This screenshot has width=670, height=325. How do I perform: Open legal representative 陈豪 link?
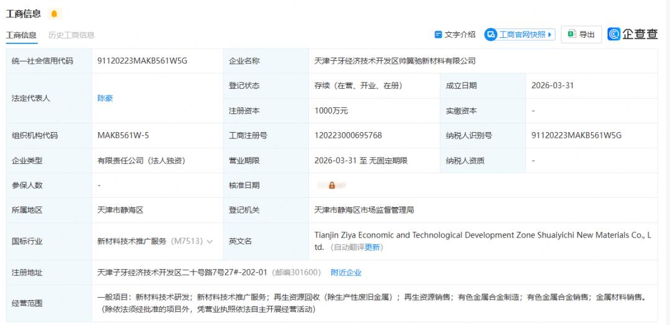(105, 98)
